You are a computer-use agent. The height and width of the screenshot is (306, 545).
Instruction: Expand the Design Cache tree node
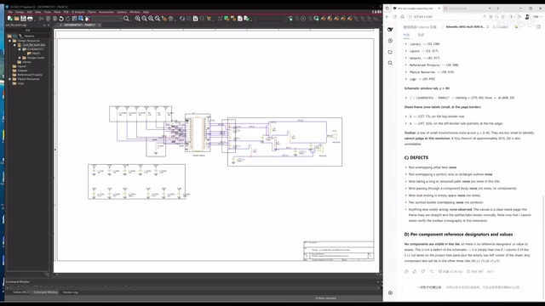(20, 58)
